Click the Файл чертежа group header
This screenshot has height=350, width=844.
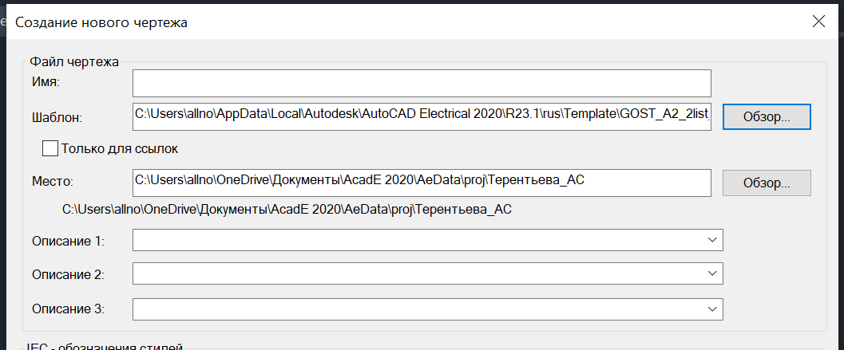click(x=73, y=61)
